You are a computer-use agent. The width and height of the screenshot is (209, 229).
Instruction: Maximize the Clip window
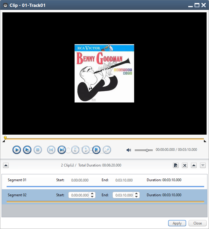[197, 5]
